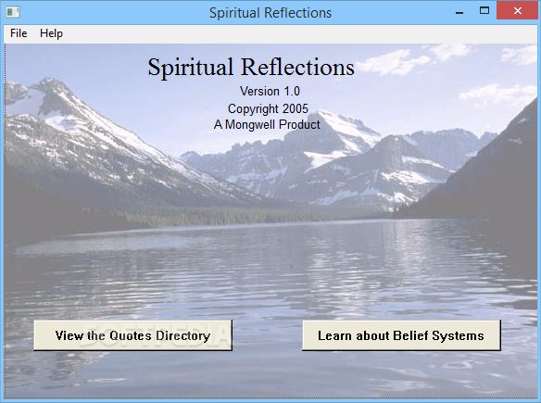Click the Spiritual Reflections heading text
Viewport: 541px width, 403px height.
click(251, 67)
